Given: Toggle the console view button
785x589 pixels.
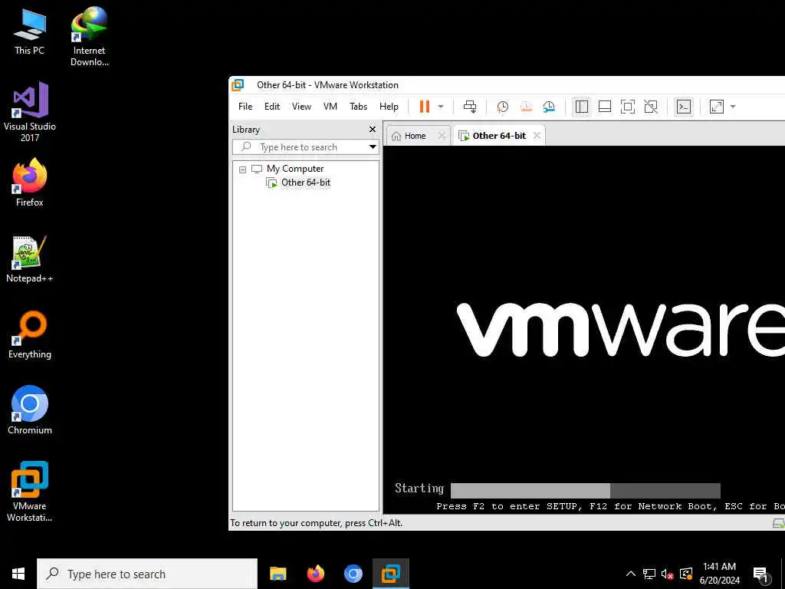Looking at the screenshot, I should coord(684,107).
